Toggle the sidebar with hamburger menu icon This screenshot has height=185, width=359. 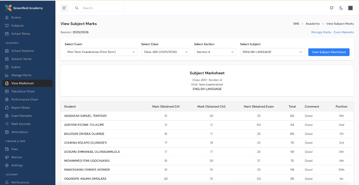pyautogui.click(x=65, y=8)
